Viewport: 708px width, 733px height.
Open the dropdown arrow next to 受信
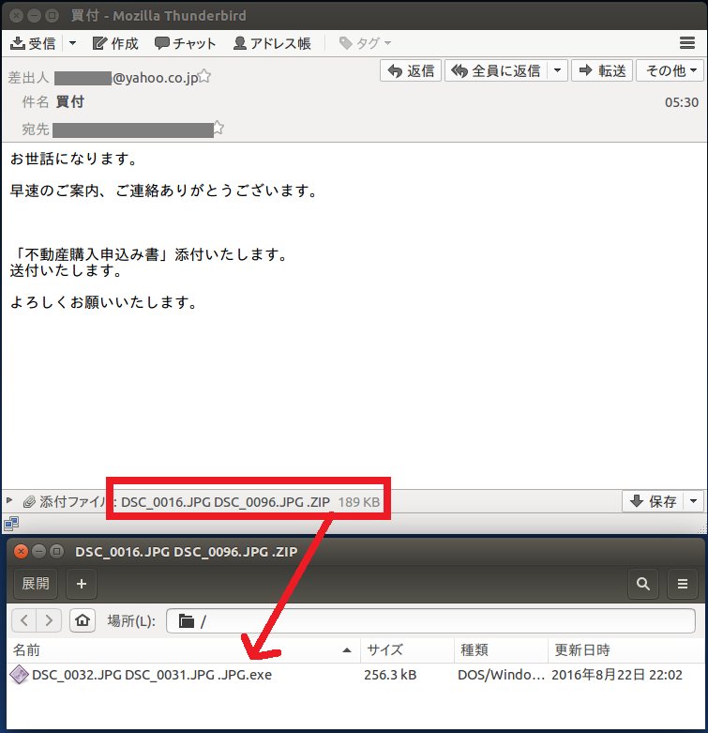point(72,43)
